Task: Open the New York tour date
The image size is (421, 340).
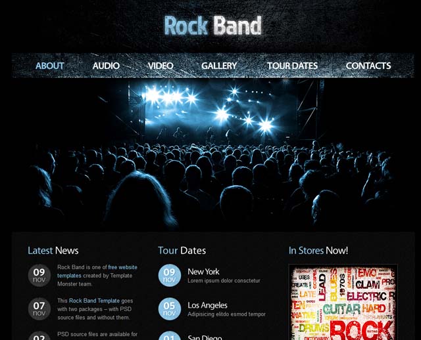Action: click(203, 272)
